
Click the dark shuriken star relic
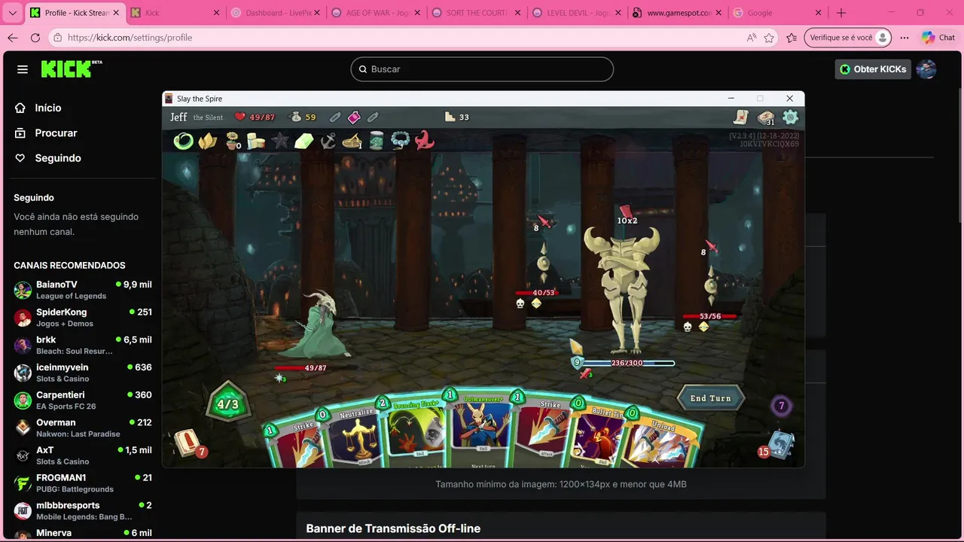pos(280,141)
